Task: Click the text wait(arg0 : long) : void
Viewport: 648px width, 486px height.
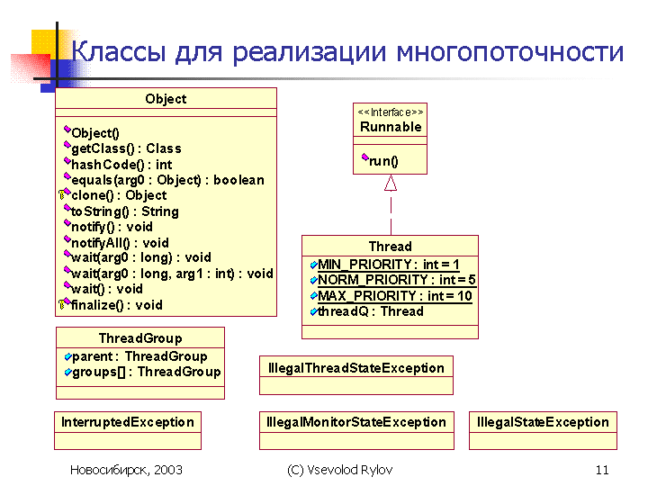Action: (x=141, y=257)
